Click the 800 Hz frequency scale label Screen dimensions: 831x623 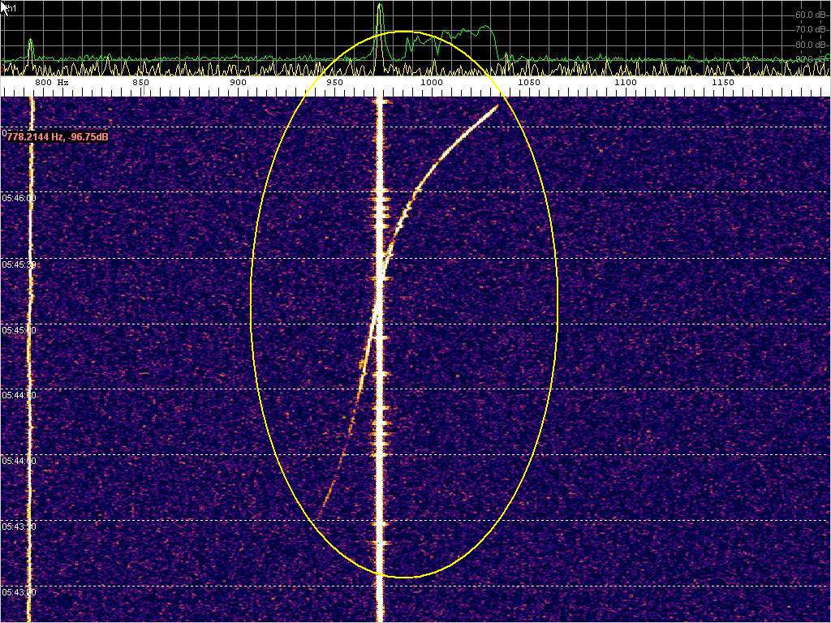coord(52,83)
